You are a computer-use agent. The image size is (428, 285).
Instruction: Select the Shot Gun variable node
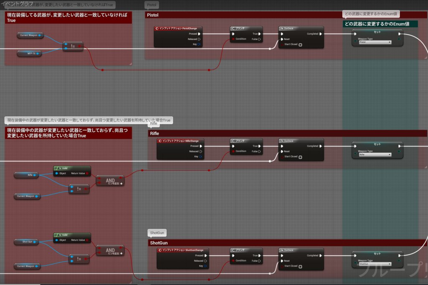coord(26,242)
